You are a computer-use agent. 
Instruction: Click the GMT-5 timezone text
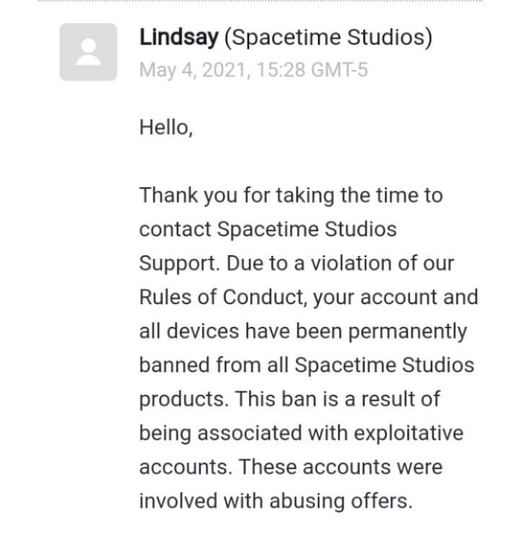339,70
